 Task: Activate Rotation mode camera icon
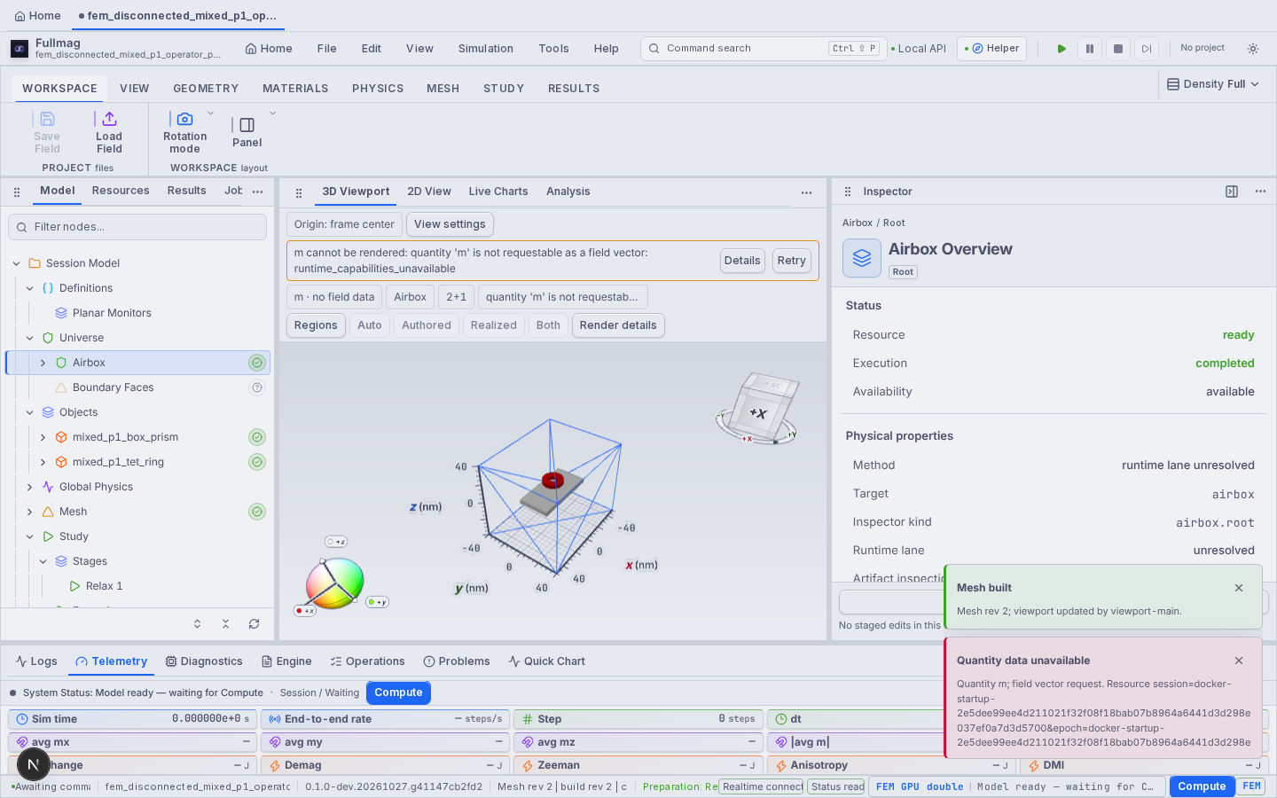[184, 119]
